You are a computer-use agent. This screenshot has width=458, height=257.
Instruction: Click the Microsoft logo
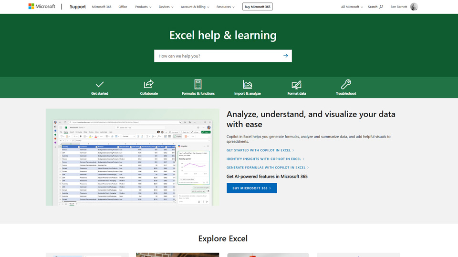(x=42, y=6)
